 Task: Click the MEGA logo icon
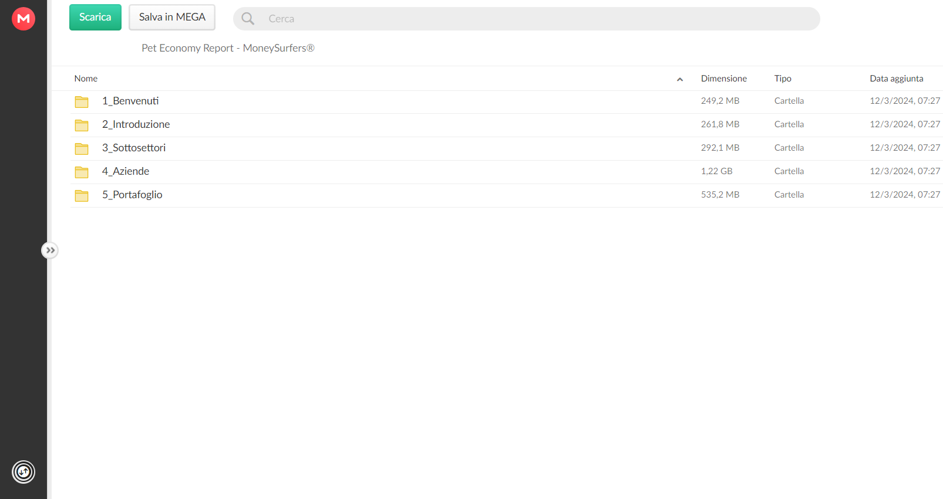23,19
